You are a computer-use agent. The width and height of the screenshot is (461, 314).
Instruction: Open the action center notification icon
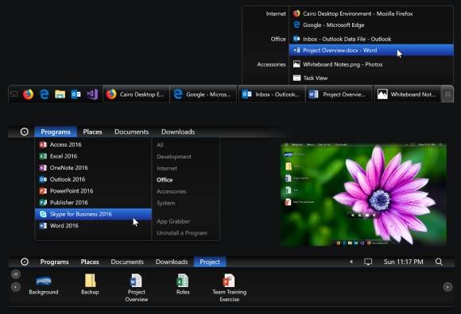[368, 262]
